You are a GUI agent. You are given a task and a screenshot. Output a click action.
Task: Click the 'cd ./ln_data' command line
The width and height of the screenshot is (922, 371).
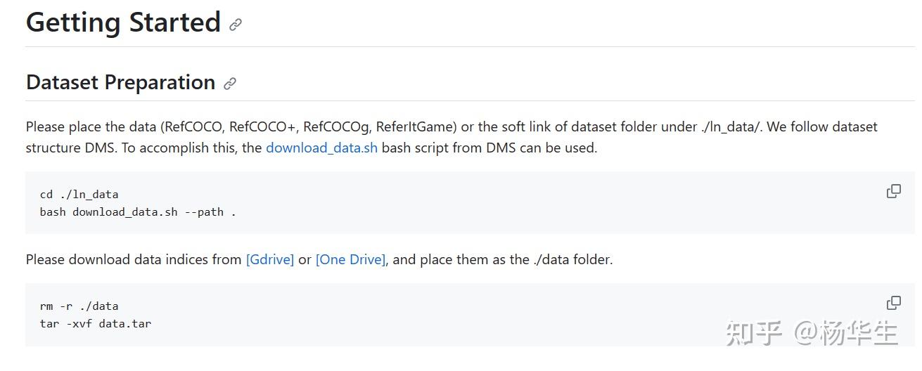point(79,195)
